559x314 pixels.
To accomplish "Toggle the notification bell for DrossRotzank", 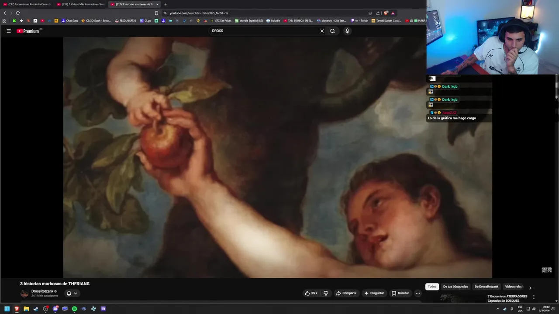I will 69,293.
